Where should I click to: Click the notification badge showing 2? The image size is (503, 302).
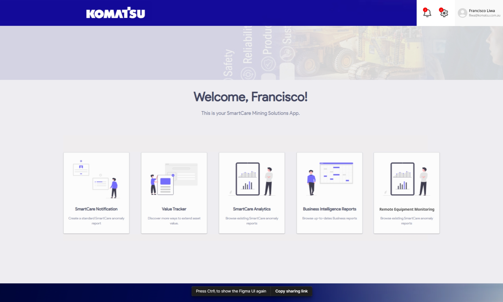tap(426, 9)
